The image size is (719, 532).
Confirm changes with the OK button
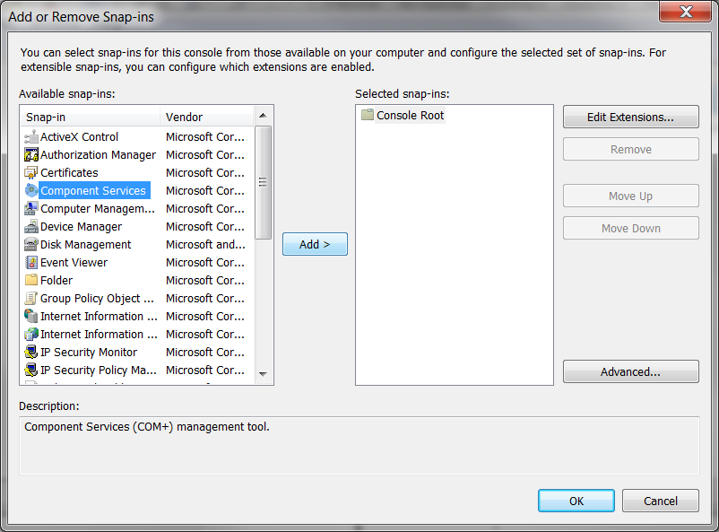(576, 501)
